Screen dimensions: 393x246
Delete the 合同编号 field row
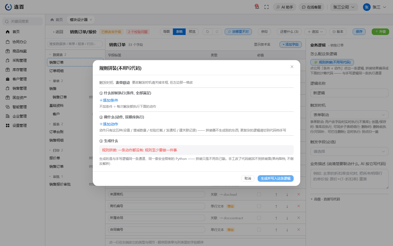(x=299, y=230)
